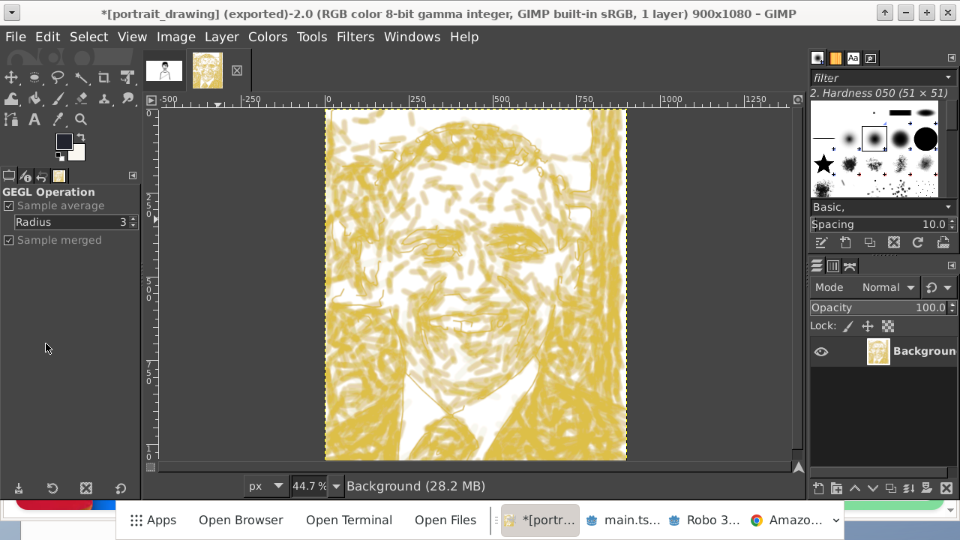
Task: Click the Open Browser taskbar button
Action: pyautogui.click(x=241, y=520)
